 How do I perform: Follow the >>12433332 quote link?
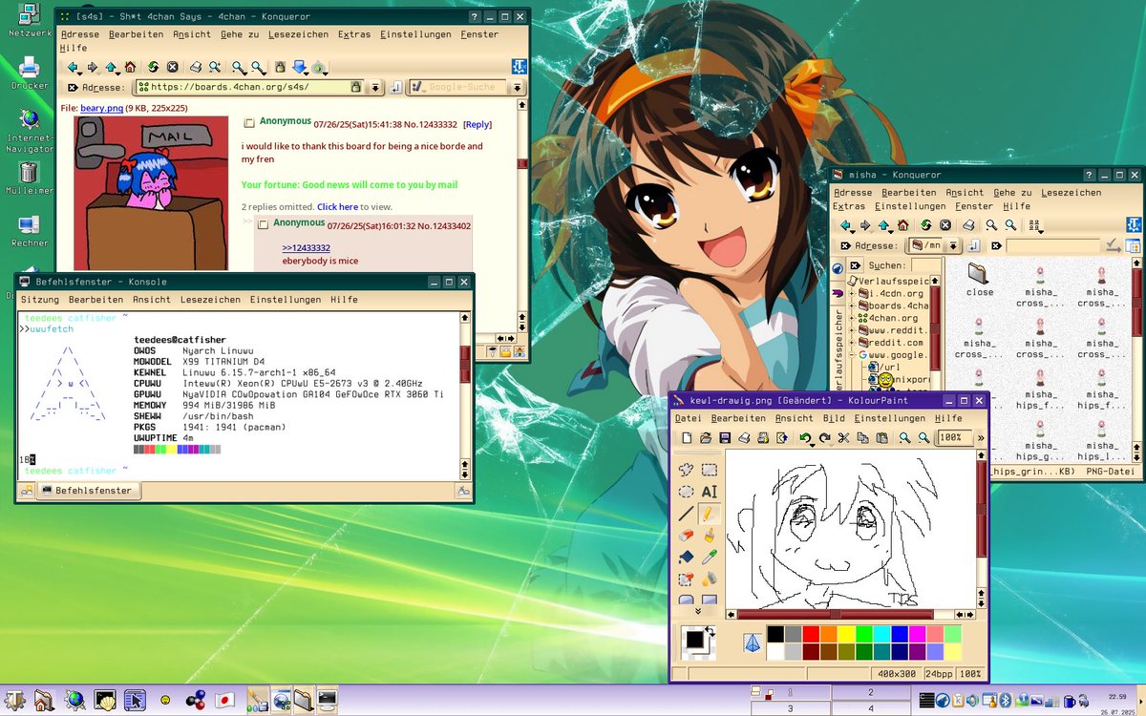tap(306, 248)
